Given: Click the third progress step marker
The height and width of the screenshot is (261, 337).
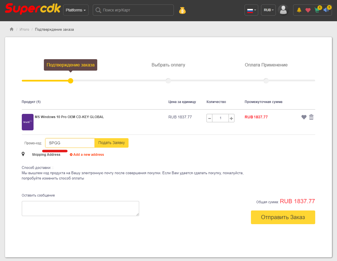Looking at the screenshot, I should (266, 81).
